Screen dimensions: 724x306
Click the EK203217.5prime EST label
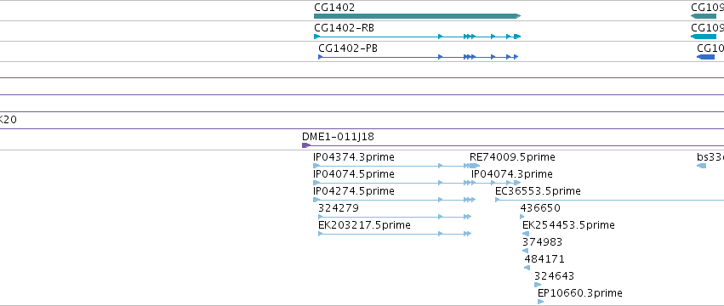364,225
